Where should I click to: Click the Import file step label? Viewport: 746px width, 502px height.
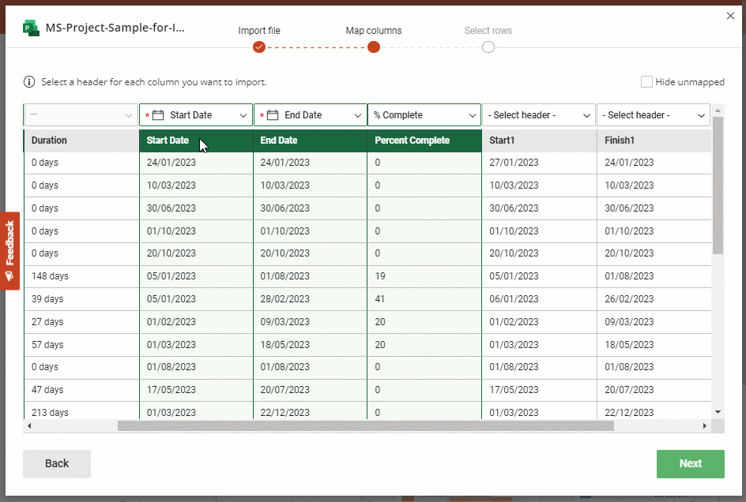[259, 30]
